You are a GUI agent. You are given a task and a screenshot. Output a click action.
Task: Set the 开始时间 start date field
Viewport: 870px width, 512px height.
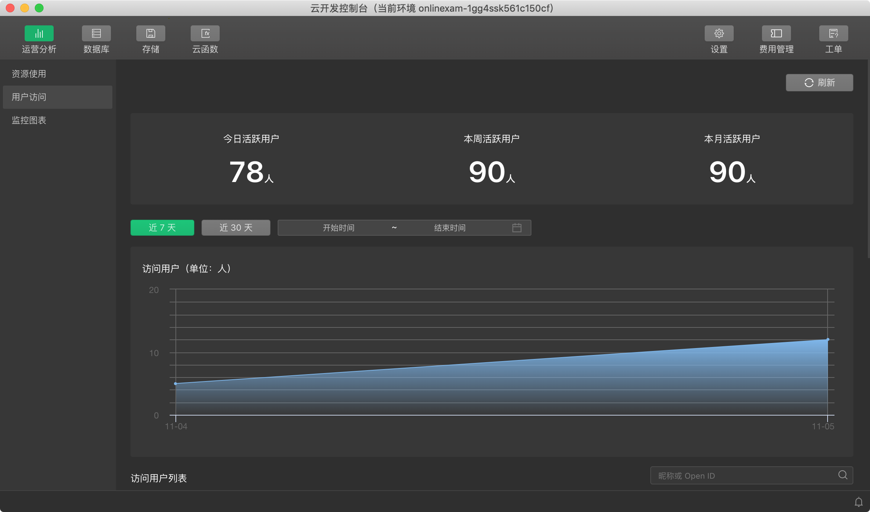[x=339, y=228]
